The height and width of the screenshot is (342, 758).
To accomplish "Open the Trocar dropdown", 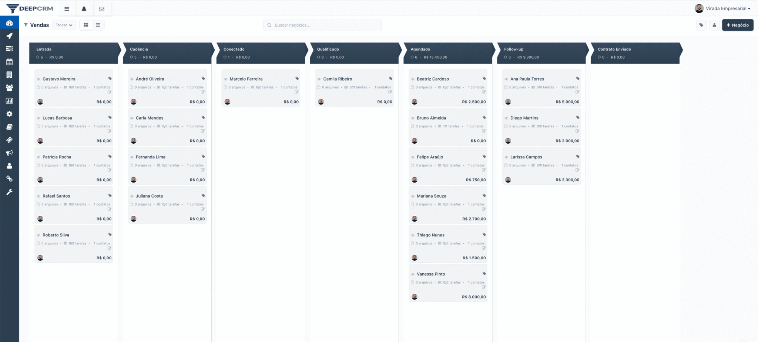I will (x=64, y=25).
